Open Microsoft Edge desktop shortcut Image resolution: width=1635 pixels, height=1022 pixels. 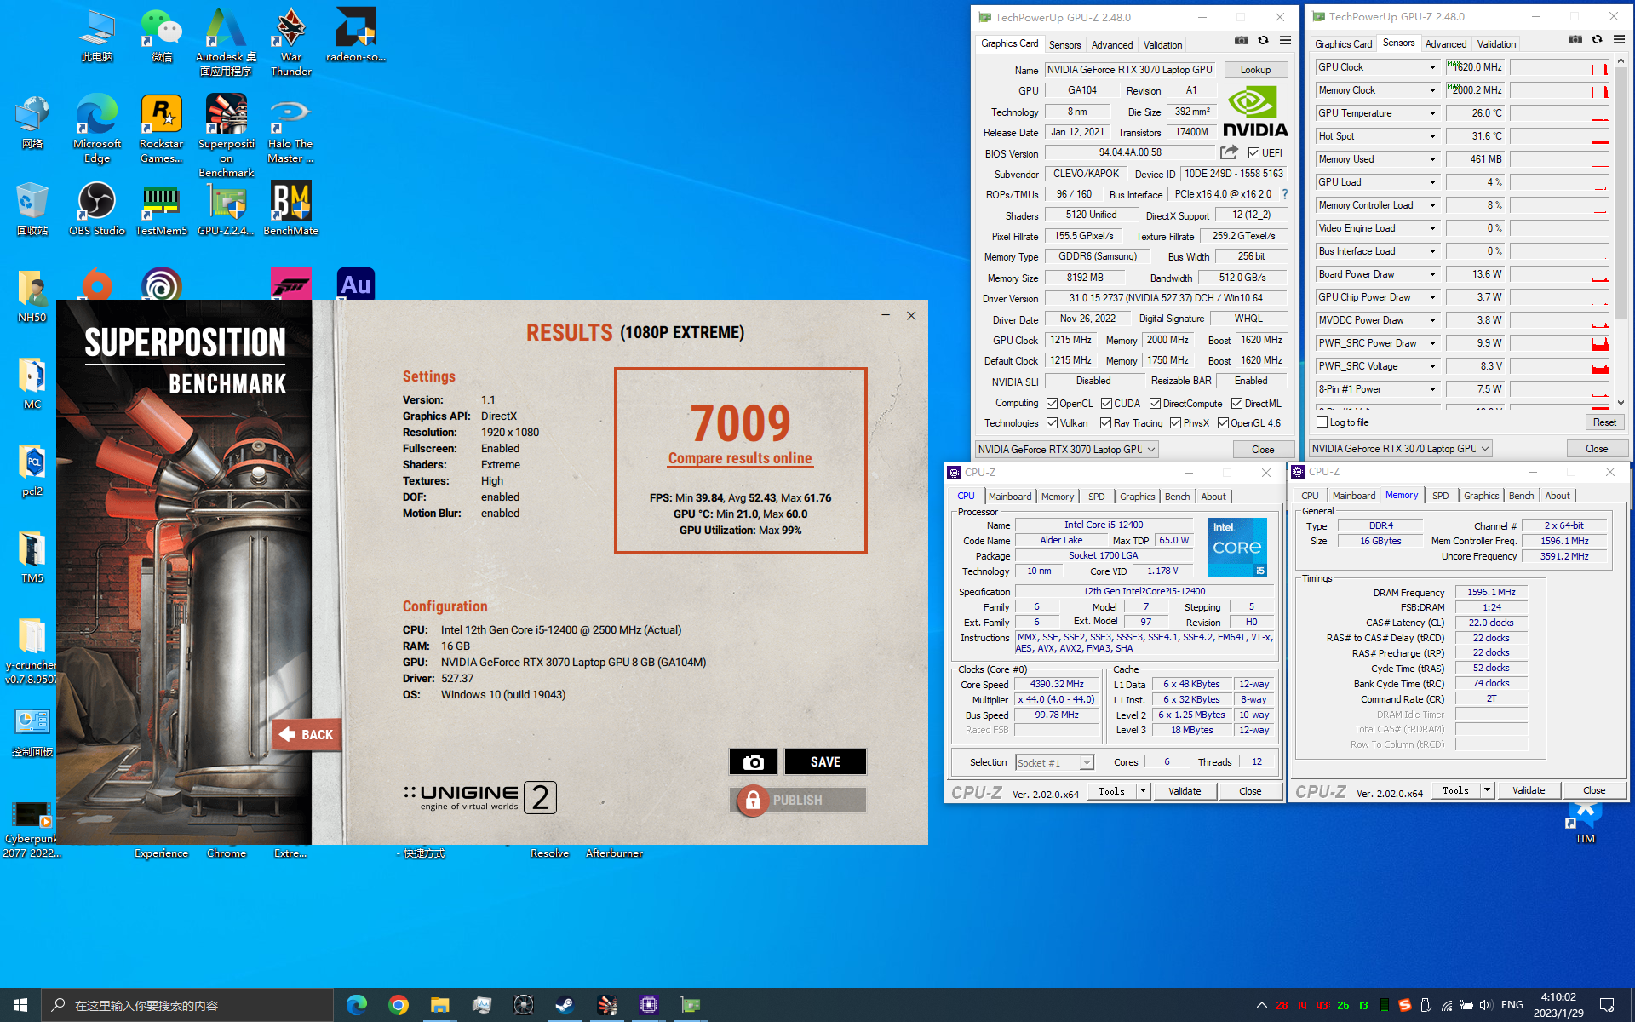[x=97, y=129]
